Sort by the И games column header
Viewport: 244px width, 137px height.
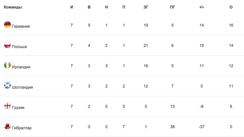(72, 7)
